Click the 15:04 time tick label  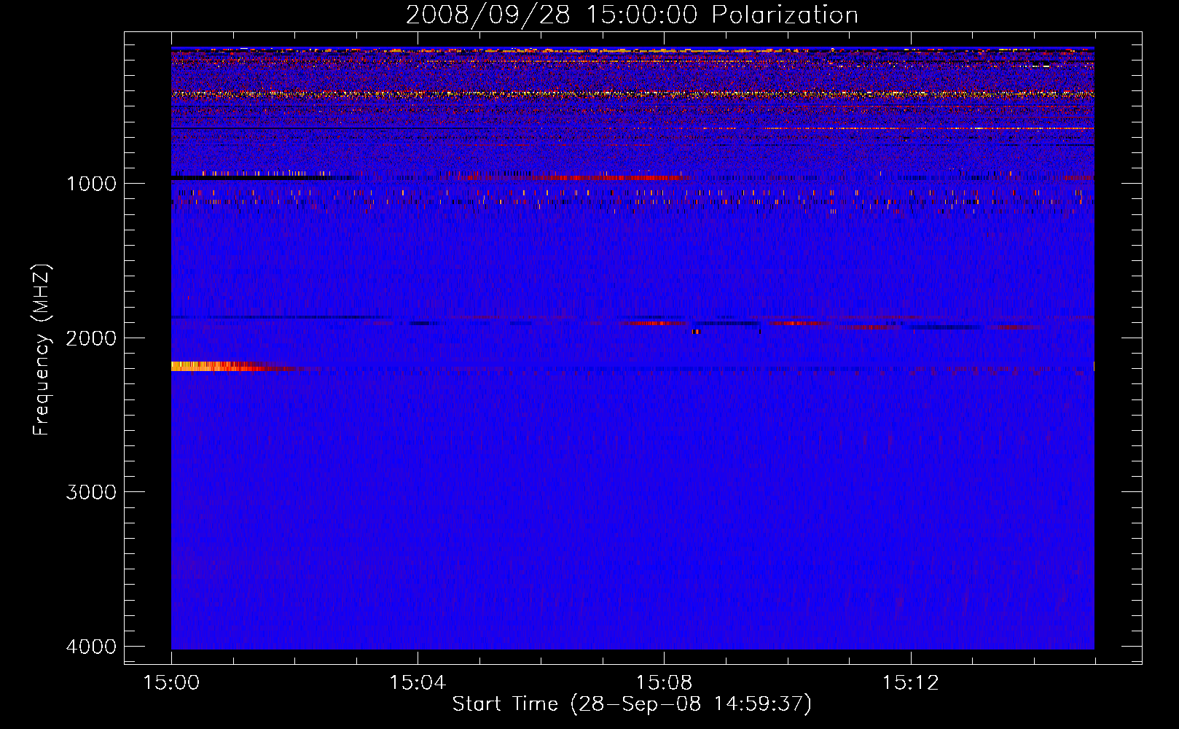[x=418, y=683]
